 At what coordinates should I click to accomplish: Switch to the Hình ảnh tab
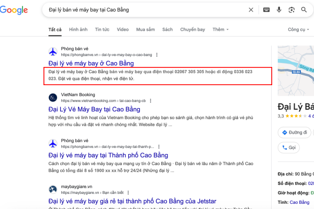point(78,30)
